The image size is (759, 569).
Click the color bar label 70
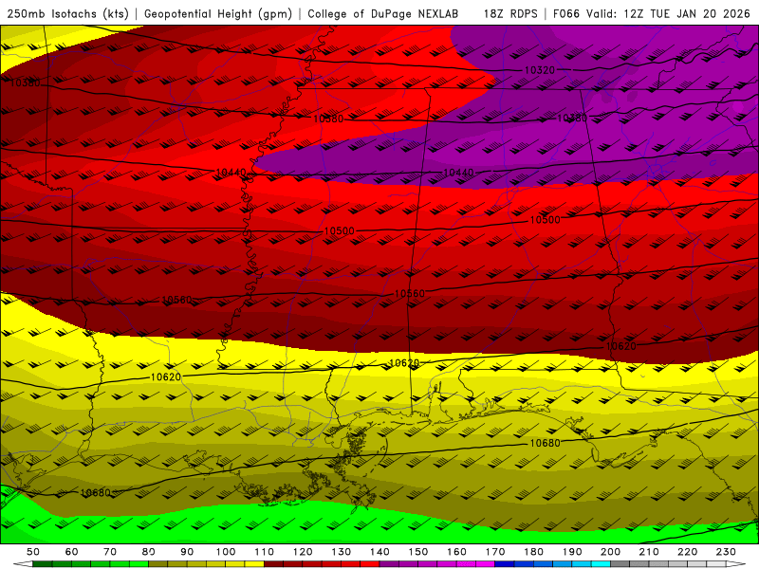(x=110, y=552)
